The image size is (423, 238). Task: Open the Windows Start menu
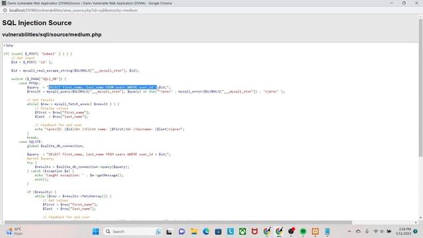pyautogui.click(x=96, y=231)
